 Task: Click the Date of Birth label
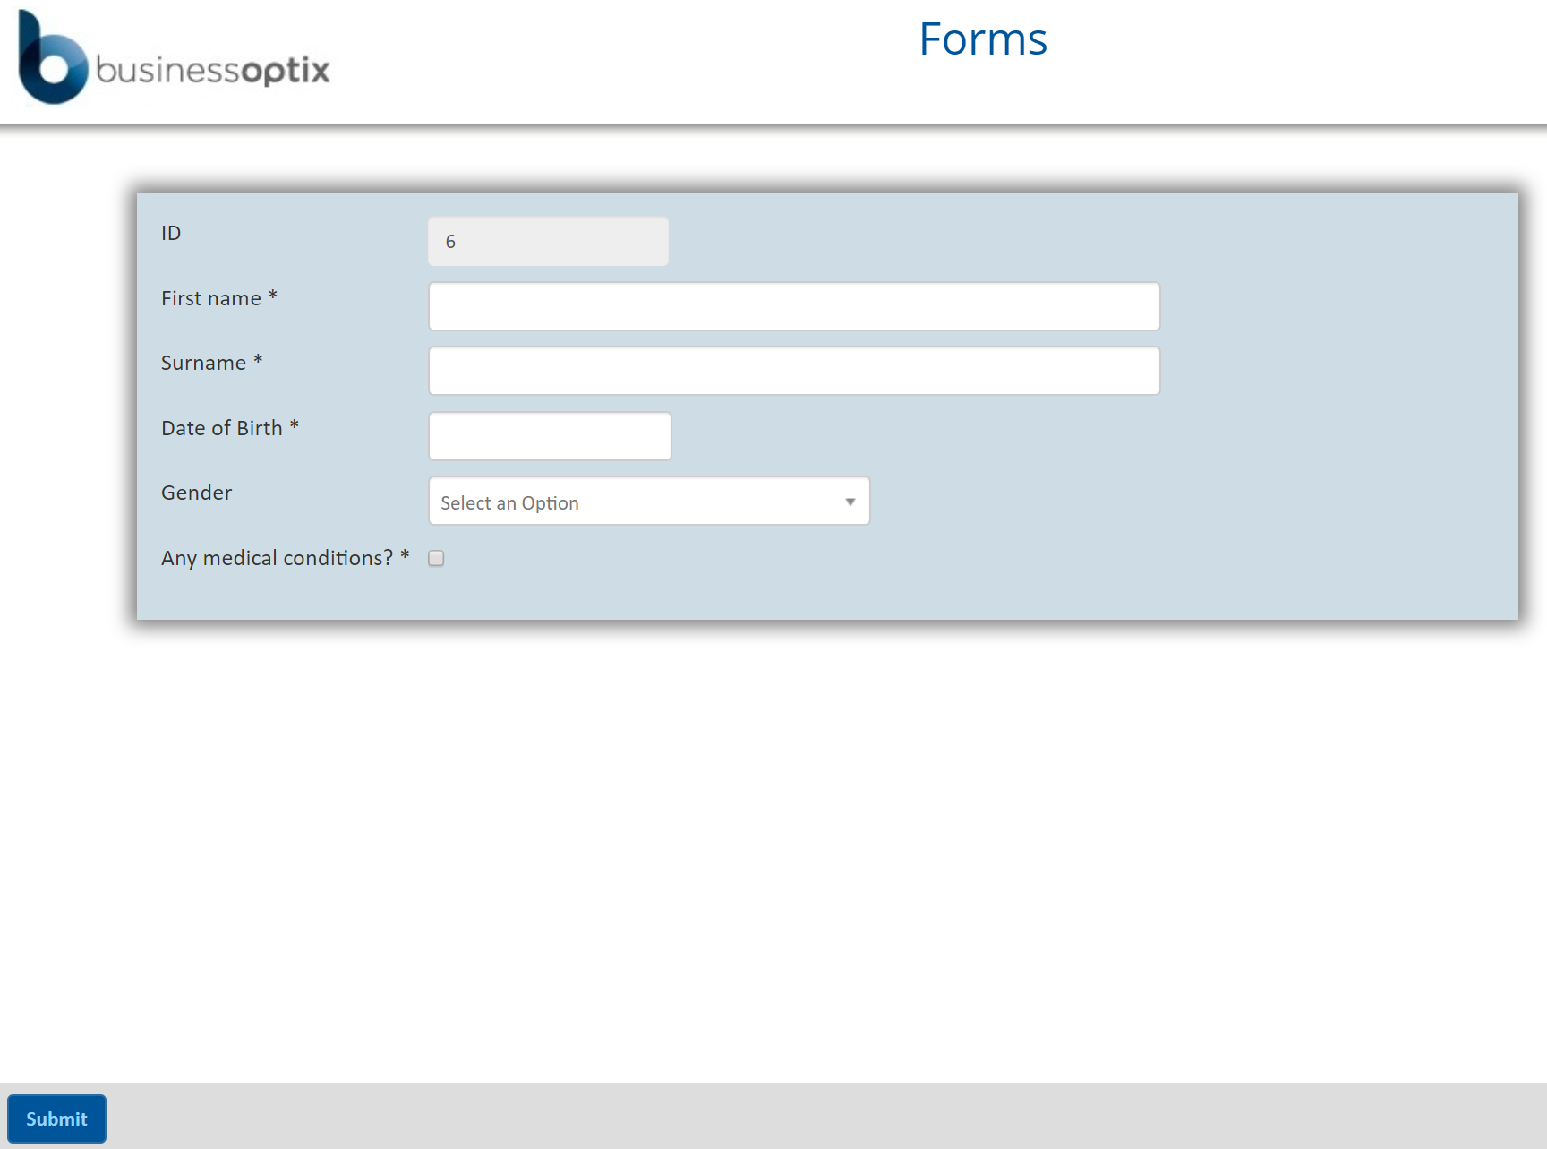pos(222,429)
